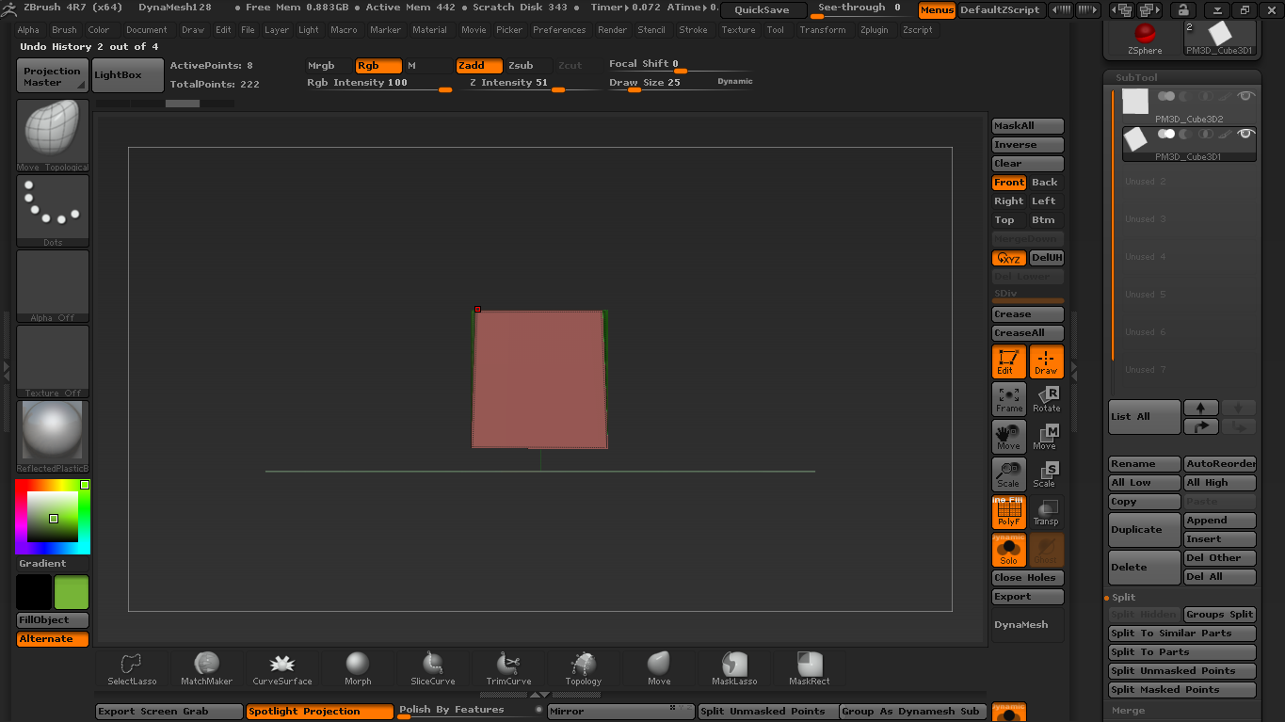Click the magnifier Scale view icon
This screenshot has height=722, width=1285.
[1009, 474]
